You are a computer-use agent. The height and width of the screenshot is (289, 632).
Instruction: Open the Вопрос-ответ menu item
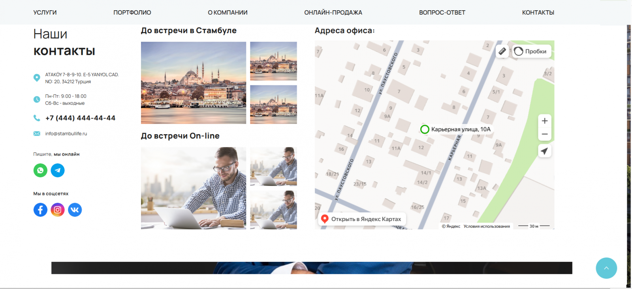coord(442,13)
